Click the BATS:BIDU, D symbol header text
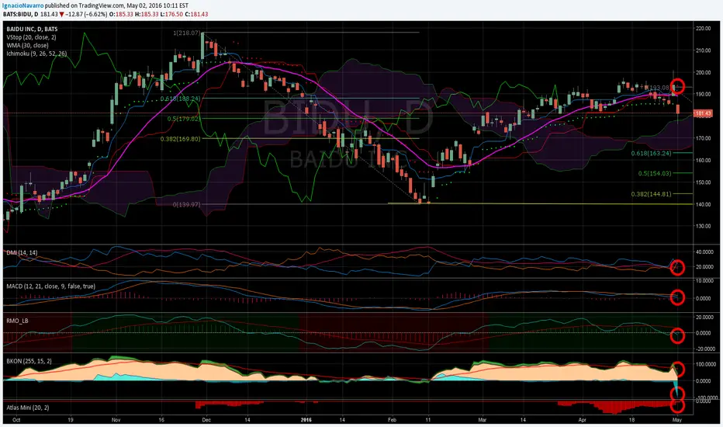723x427 pixels. (21, 14)
